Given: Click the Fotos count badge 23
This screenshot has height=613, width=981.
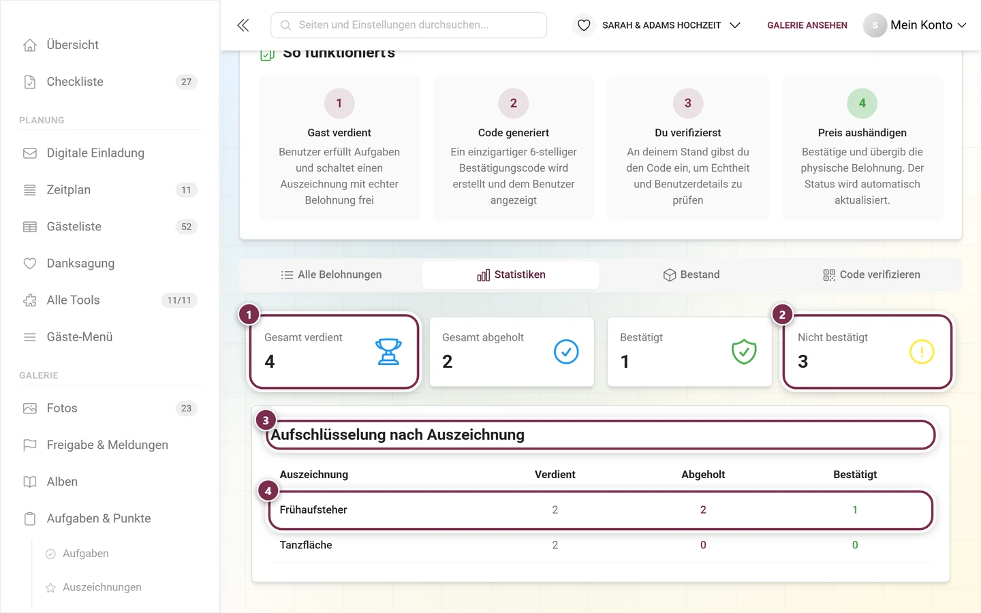Looking at the screenshot, I should click(187, 409).
